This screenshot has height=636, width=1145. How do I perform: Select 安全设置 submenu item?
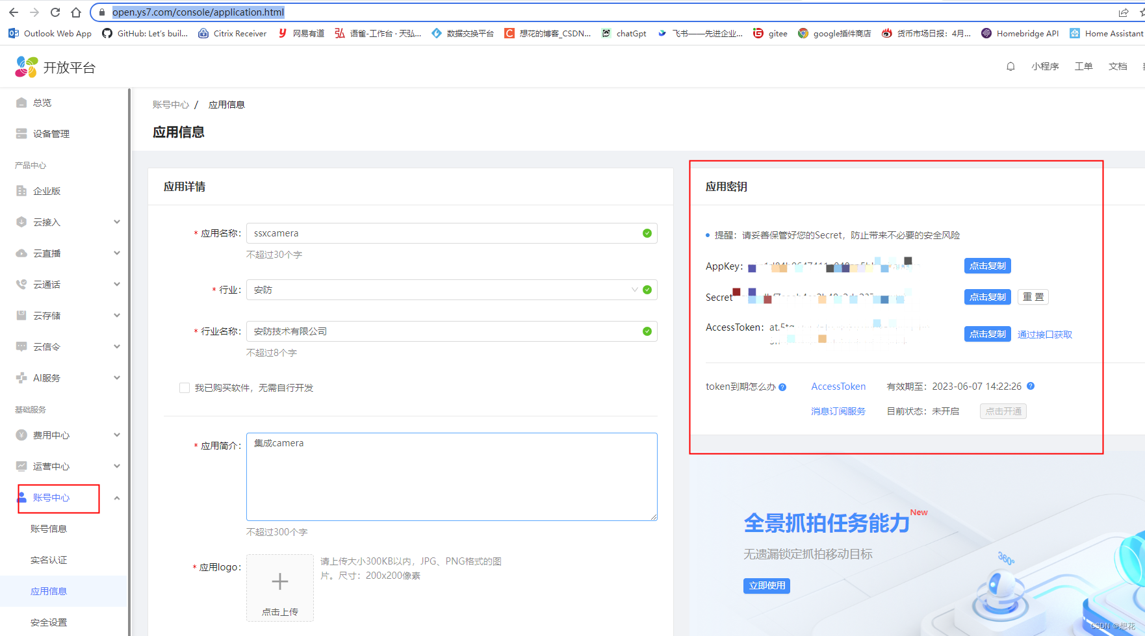[49, 622]
